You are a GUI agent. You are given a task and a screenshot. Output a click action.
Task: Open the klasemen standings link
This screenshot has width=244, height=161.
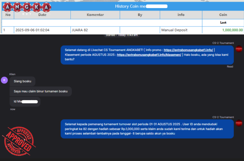point(149,55)
